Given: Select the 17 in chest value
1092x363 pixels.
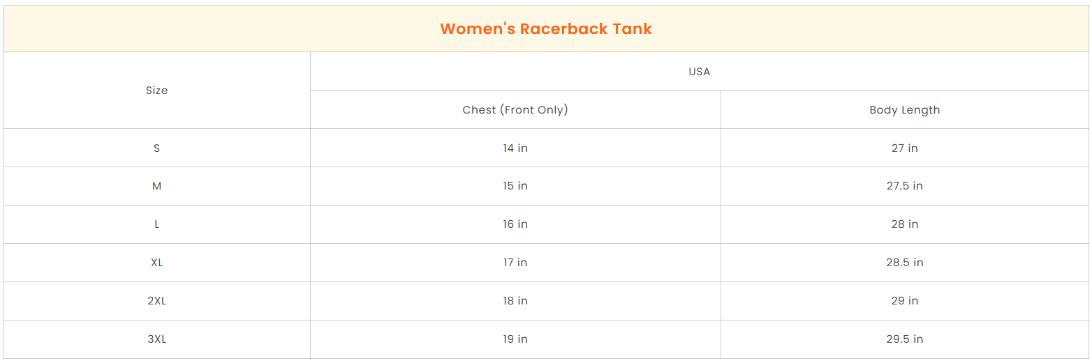Looking at the screenshot, I should tap(515, 263).
